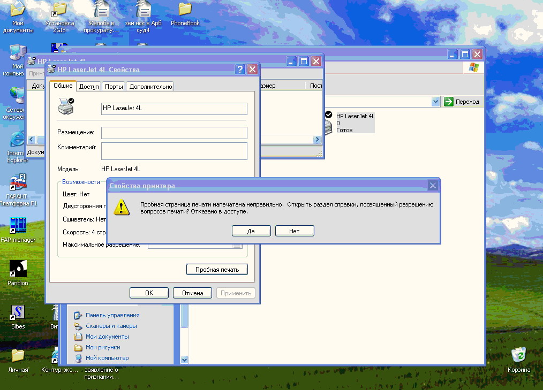
Task: Switch to the Доступ tab
Action: pyautogui.click(x=89, y=87)
